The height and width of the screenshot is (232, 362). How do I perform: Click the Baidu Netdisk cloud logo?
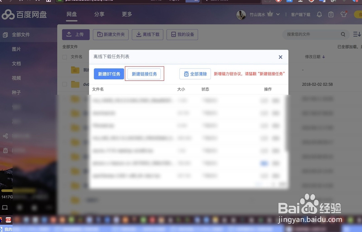(x=8, y=15)
